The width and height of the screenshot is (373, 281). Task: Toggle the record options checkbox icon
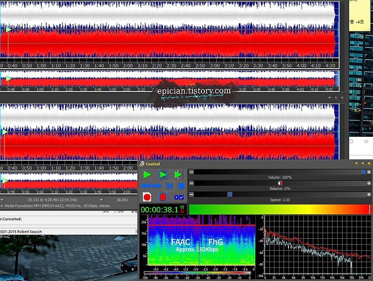coord(179,197)
